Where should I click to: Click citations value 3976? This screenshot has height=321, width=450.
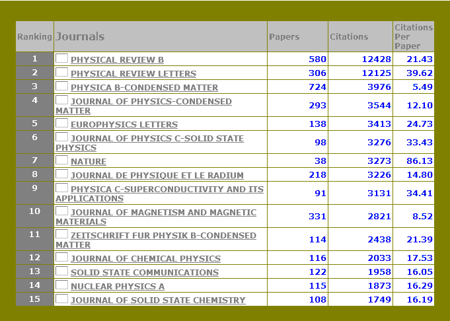point(379,87)
